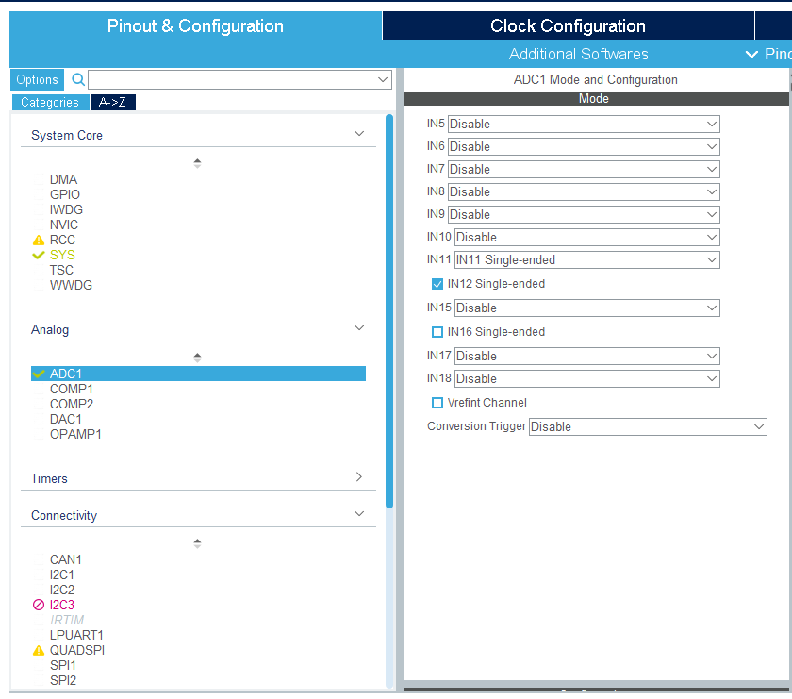
Task: Select QUADSPI in Connectivity list
Action: tap(76, 651)
